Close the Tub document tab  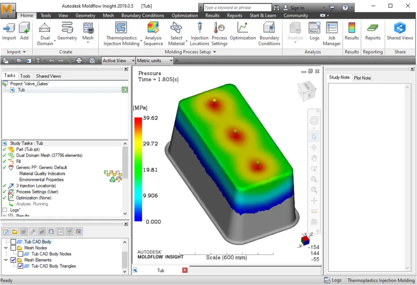185,270
